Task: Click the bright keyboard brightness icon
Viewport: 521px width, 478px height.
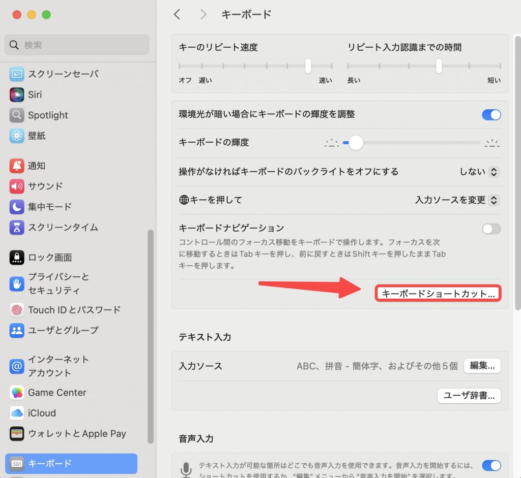Action: pyautogui.click(x=492, y=143)
